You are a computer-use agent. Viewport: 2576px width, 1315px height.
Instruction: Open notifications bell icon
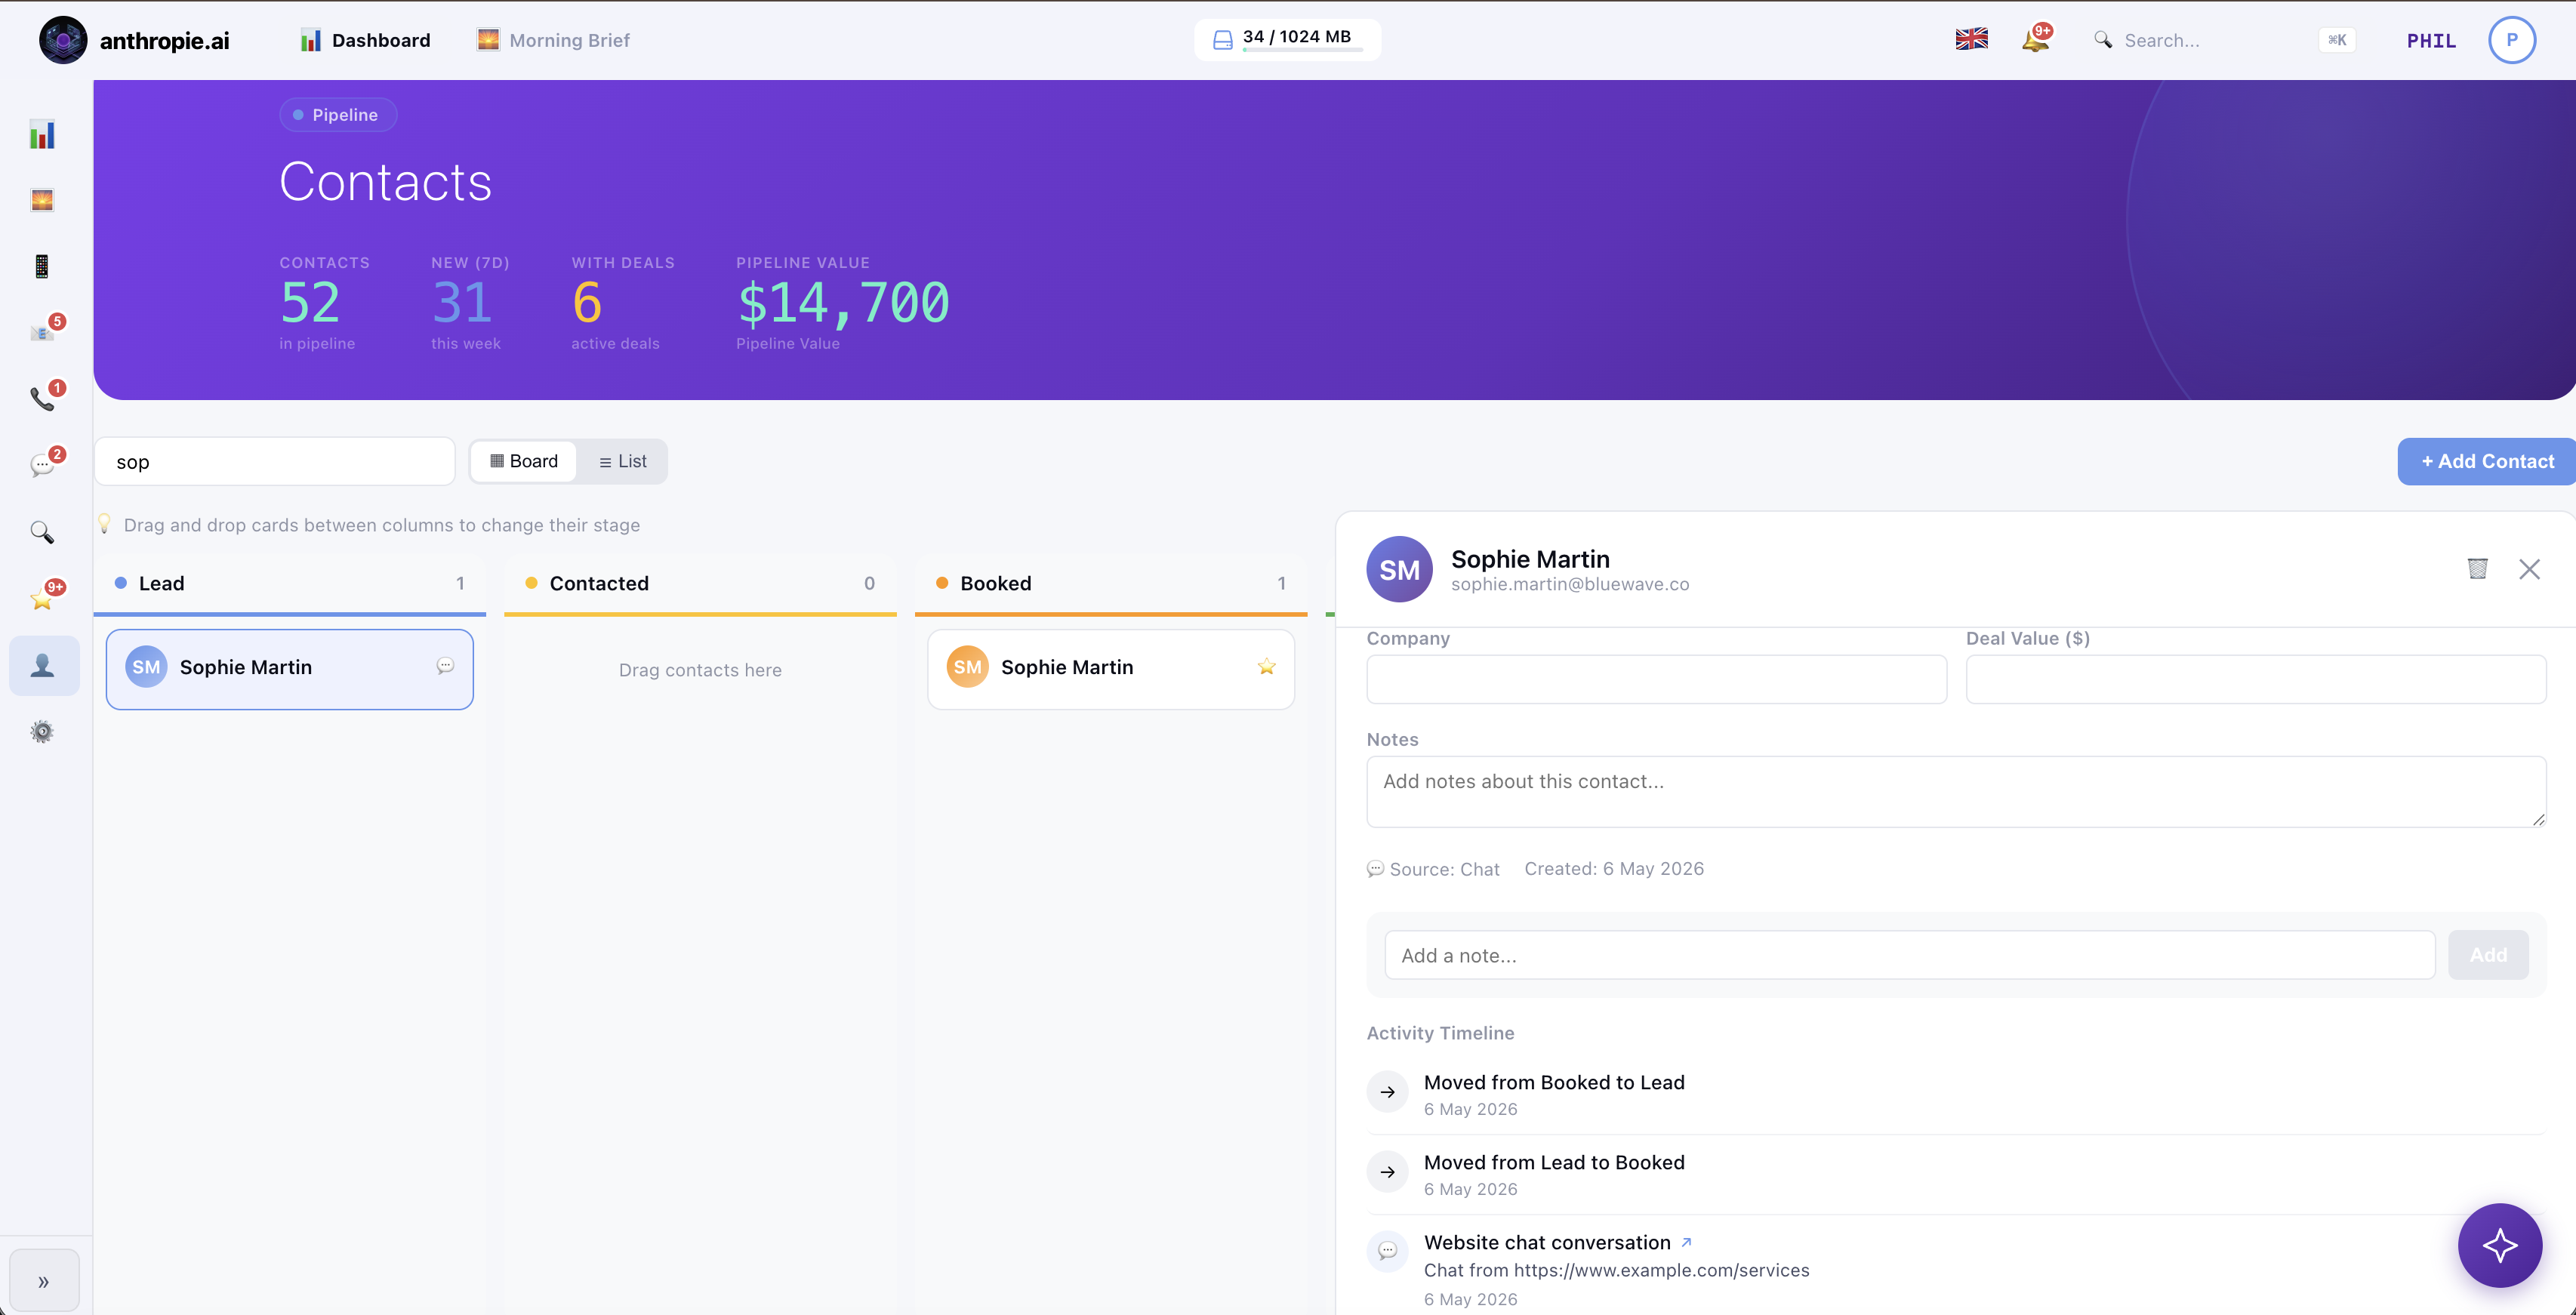2035,39
